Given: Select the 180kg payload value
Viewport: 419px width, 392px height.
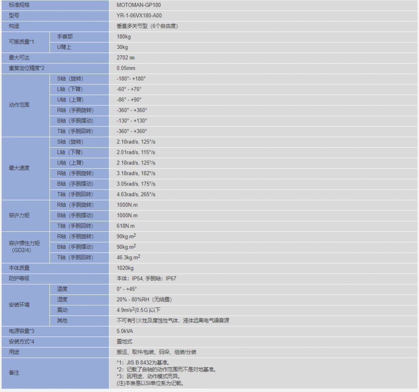Looking at the screenshot, I should 124,36.
